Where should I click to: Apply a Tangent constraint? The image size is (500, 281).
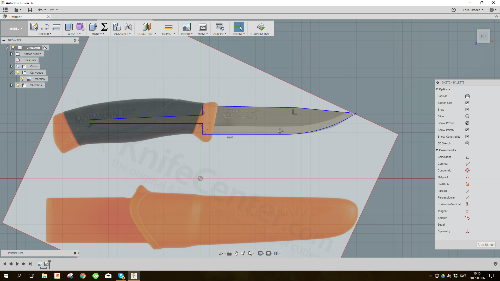pos(467,211)
